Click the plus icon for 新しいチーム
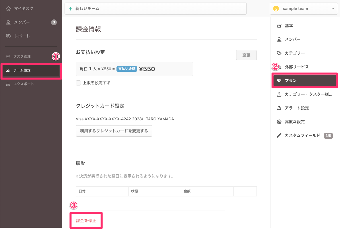340x229 pixels. (x=71, y=9)
